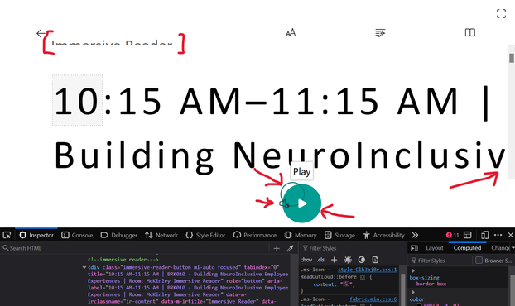
Task: Open Grammar options panel
Action: [x=380, y=33]
